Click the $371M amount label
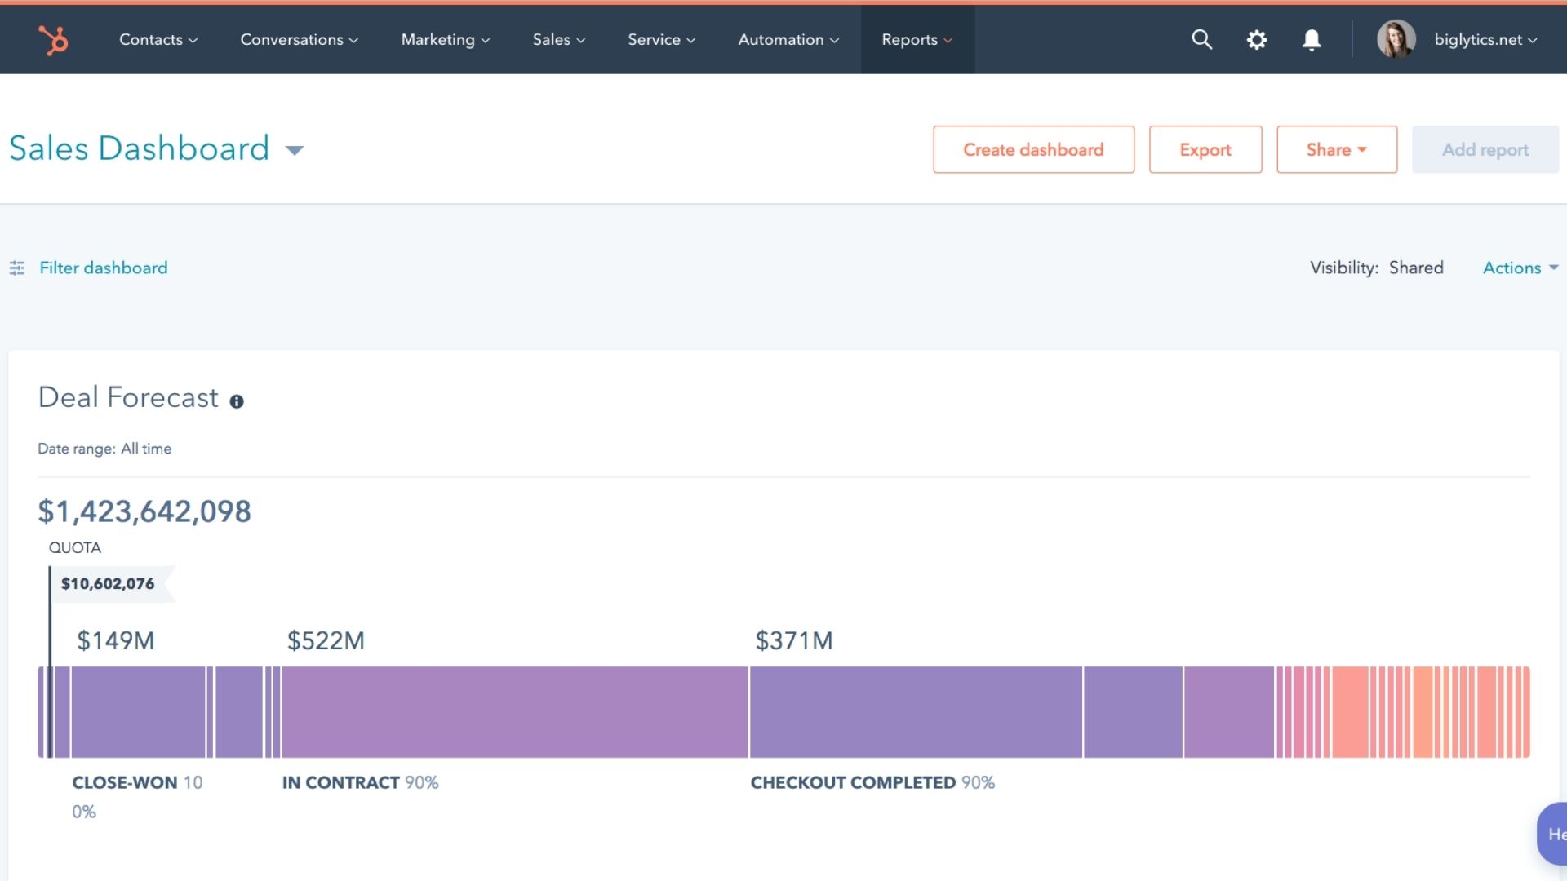The image size is (1567, 881). pyautogui.click(x=794, y=640)
